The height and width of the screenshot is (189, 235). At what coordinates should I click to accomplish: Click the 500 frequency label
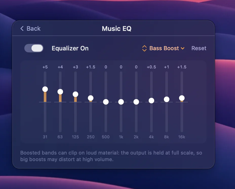[106, 137]
